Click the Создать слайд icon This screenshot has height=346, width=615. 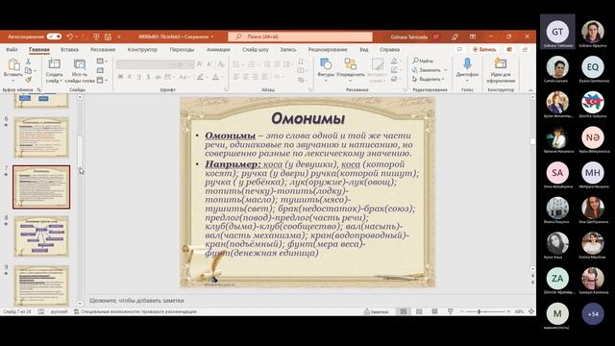[x=54, y=64]
